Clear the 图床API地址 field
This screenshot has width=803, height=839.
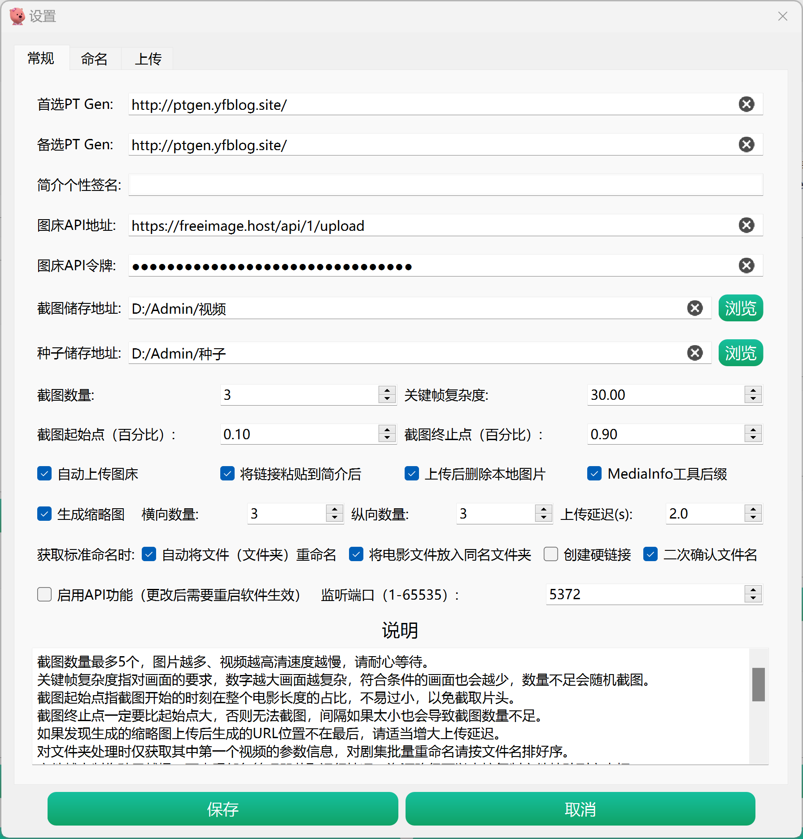[x=746, y=225]
